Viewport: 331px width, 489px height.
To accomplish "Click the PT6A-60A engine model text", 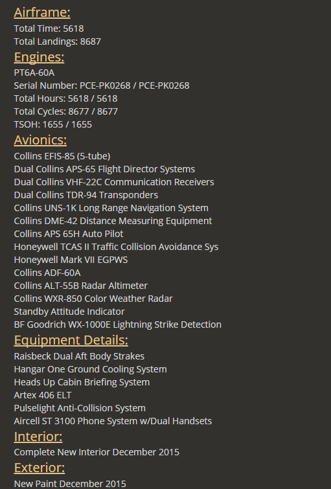I will tap(34, 73).
